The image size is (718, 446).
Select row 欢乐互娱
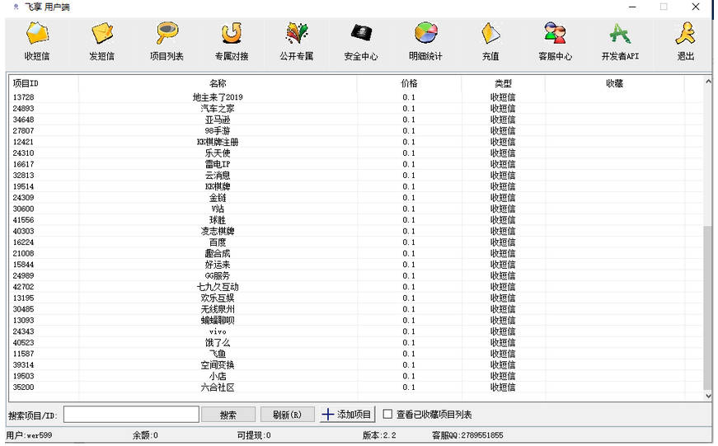(356, 298)
